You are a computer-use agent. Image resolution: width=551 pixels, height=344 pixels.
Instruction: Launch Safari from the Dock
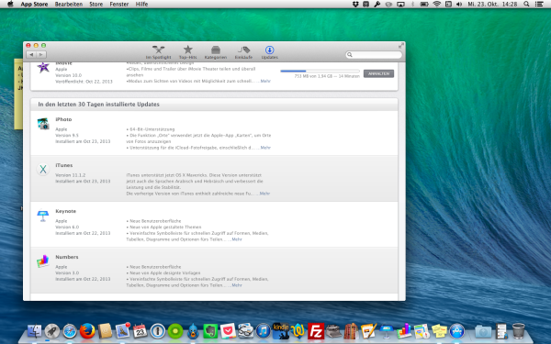(70, 331)
